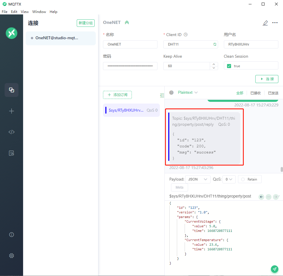Open the Payload JSON dropdown

[x=198, y=179]
